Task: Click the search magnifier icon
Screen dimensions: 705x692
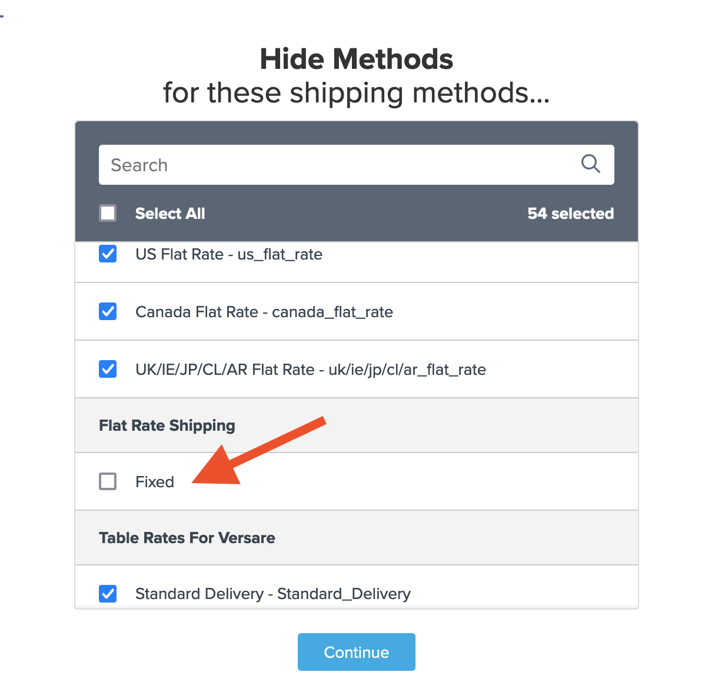Action: click(x=590, y=164)
